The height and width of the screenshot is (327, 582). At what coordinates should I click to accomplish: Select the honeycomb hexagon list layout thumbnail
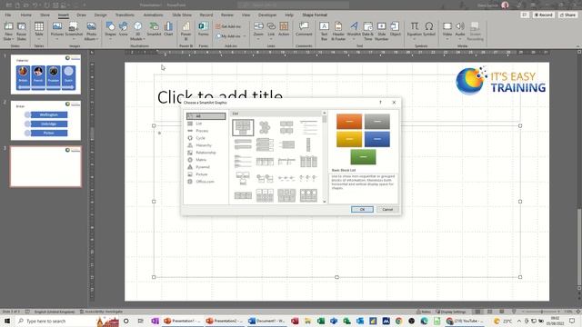click(x=265, y=127)
